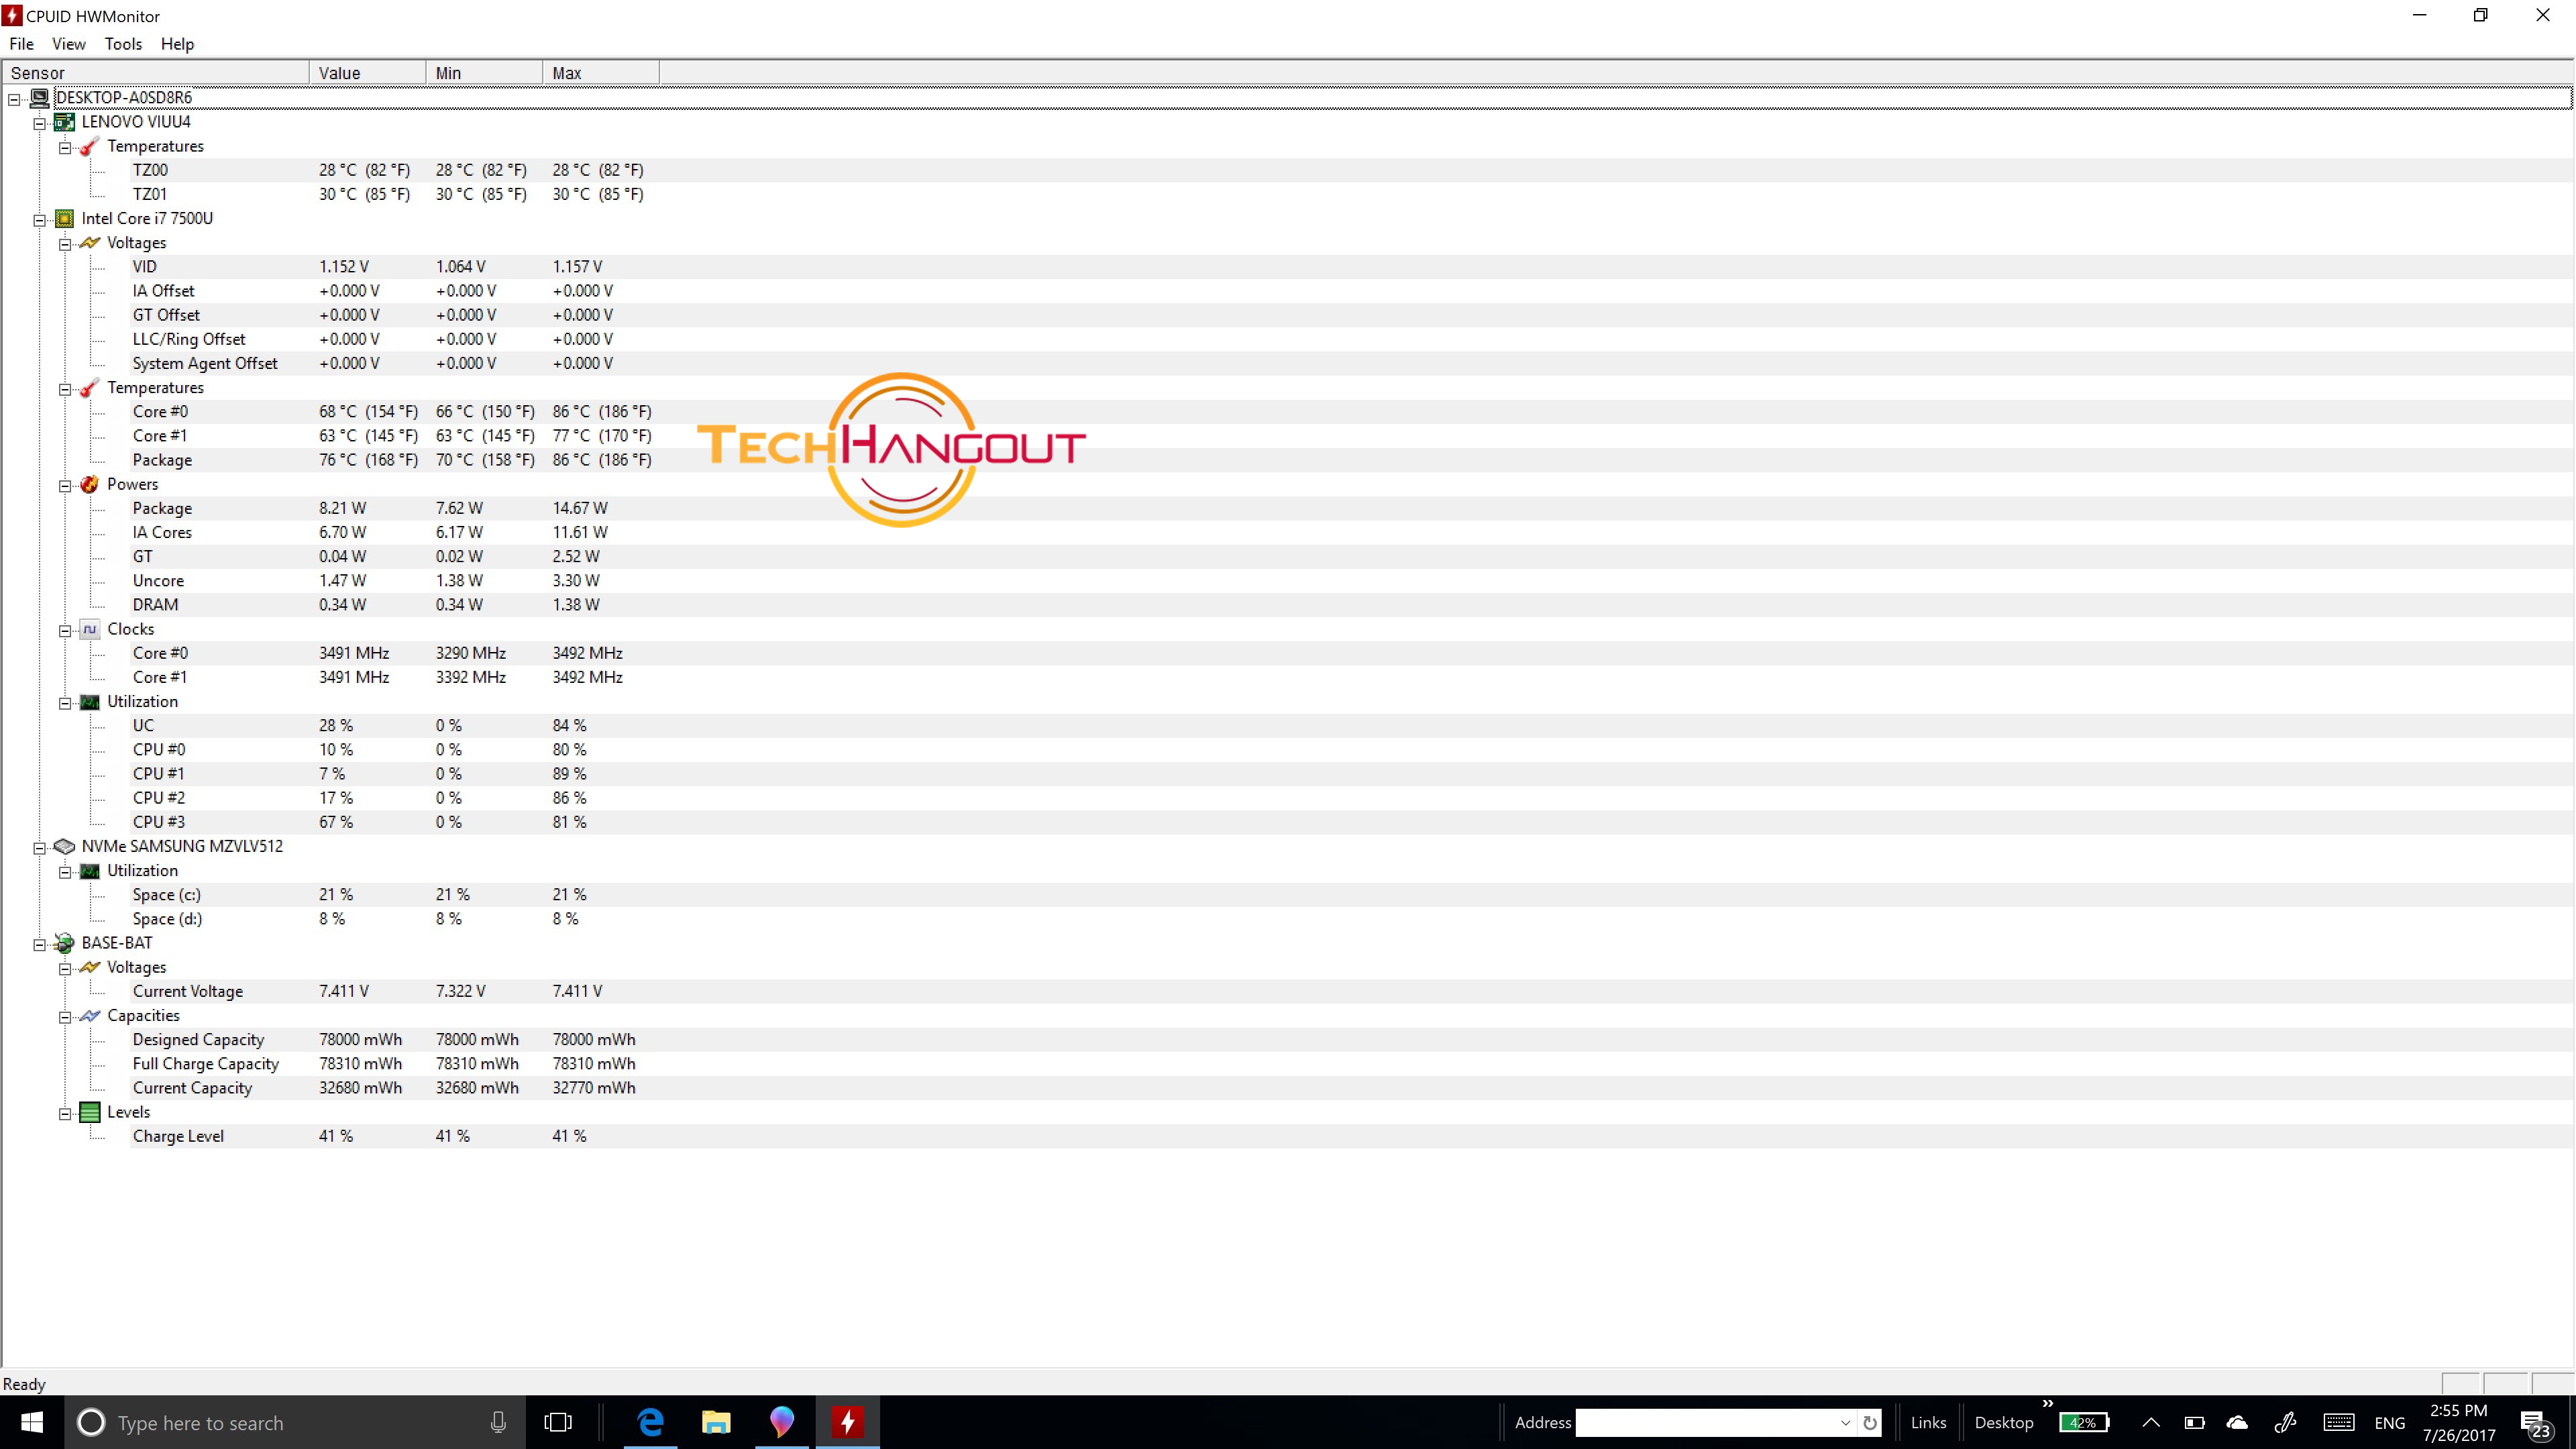
Task: Click the NVMe SAMSUNG drive icon
Action: 64,846
